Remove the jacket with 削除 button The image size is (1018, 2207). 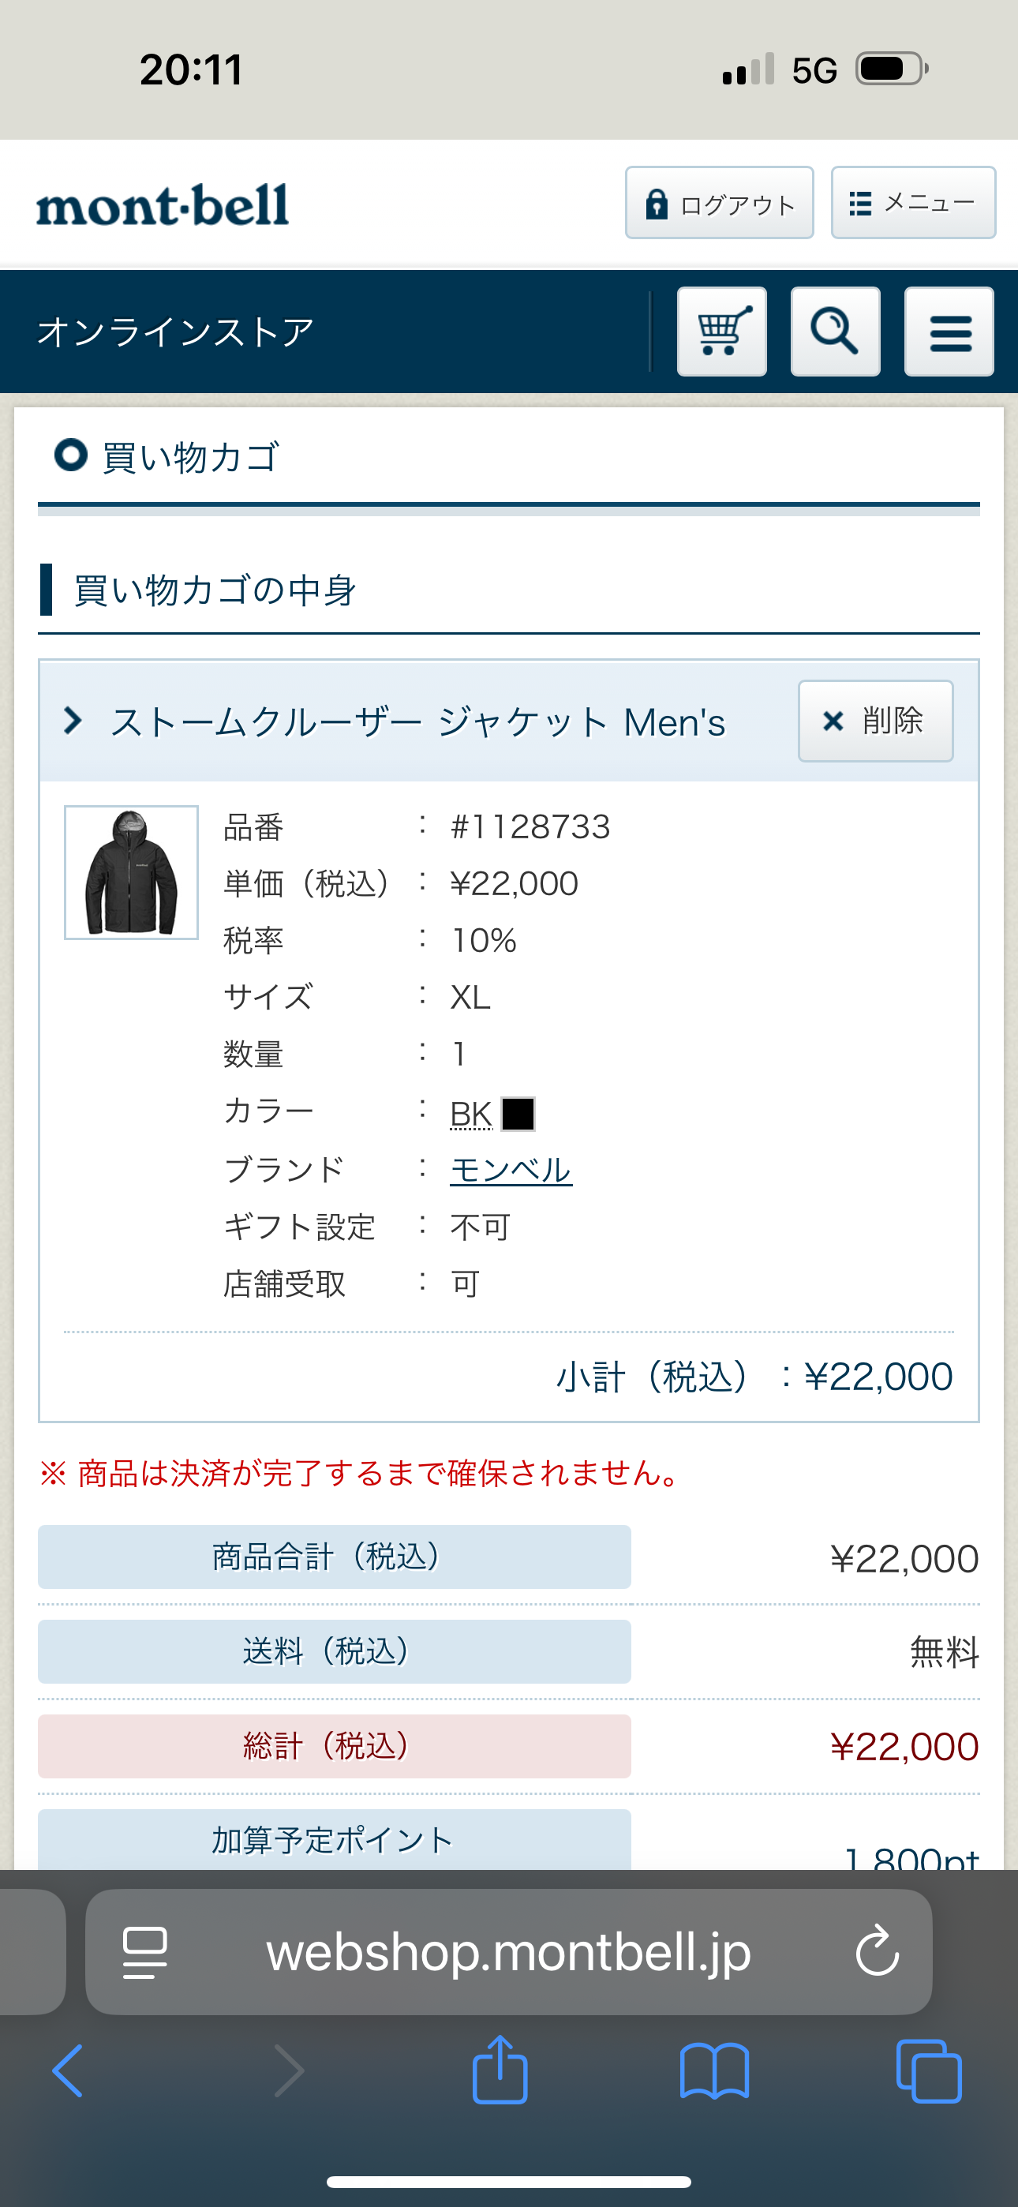(x=875, y=721)
